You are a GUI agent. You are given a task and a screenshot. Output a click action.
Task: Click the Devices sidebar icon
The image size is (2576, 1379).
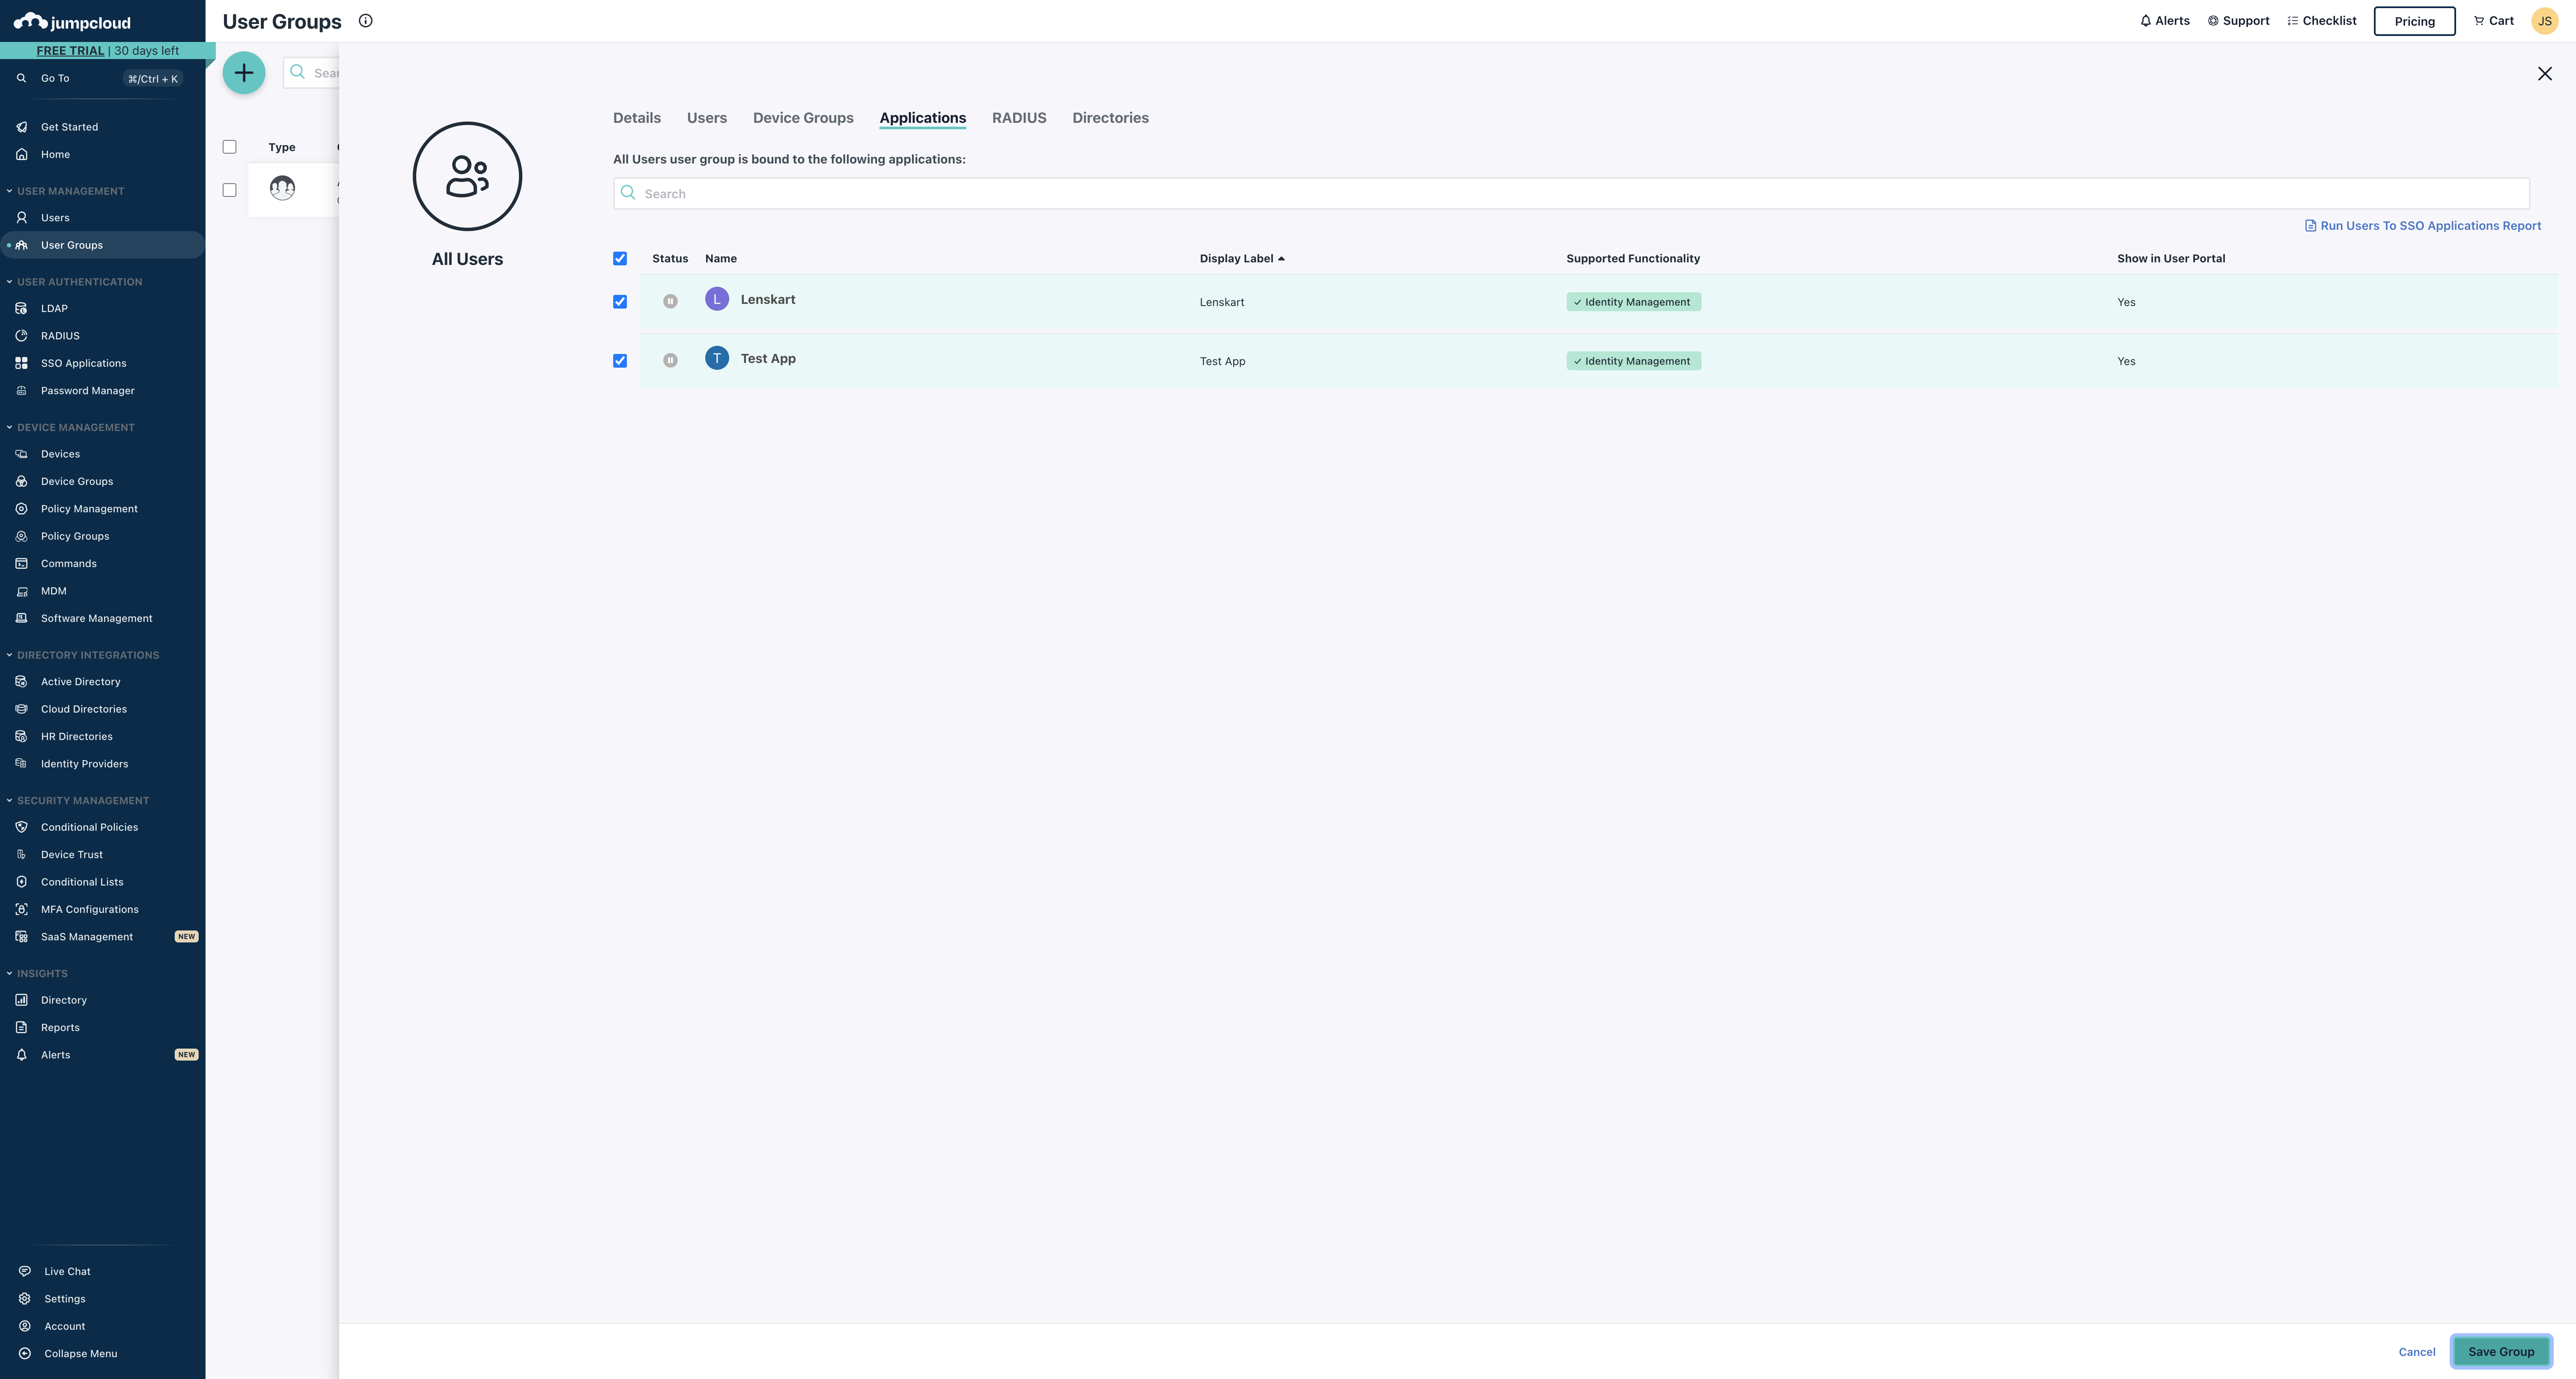21,454
